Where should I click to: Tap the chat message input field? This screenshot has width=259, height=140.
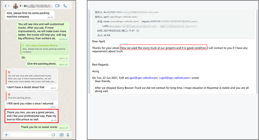33,135
